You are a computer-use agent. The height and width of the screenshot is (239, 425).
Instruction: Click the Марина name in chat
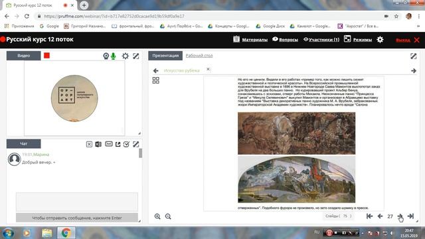[x=41, y=155]
